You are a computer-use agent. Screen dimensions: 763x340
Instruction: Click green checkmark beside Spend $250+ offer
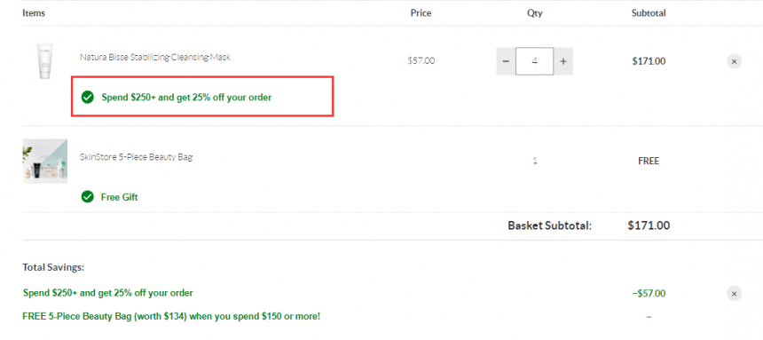(88, 98)
